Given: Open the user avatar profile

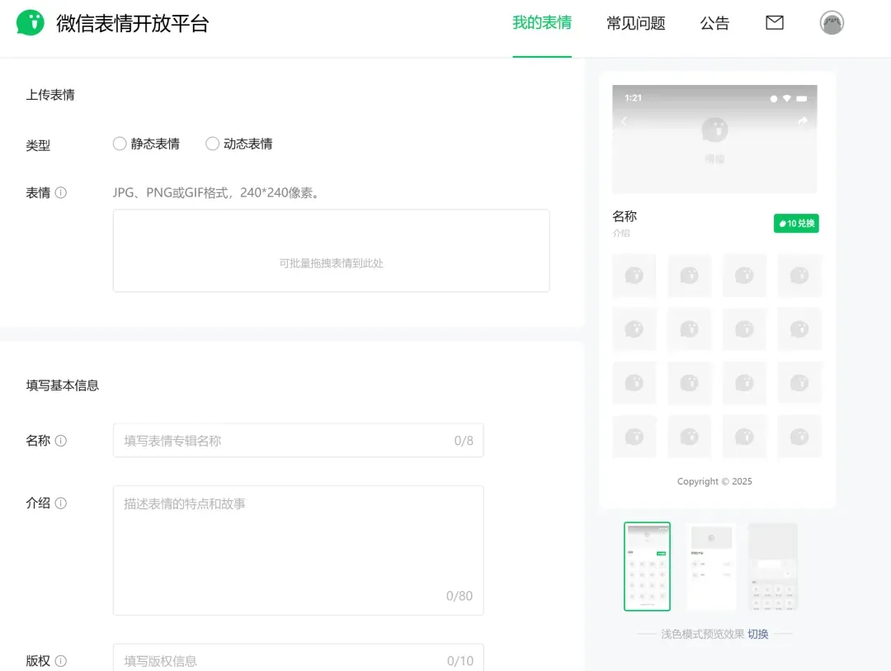Looking at the screenshot, I should [832, 23].
